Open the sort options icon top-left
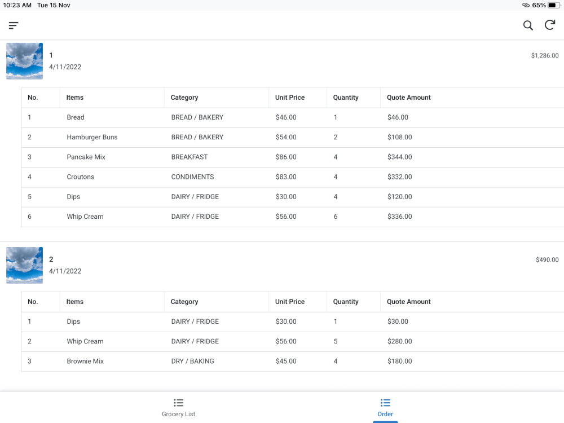The width and height of the screenshot is (564, 423). pyautogui.click(x=13, y=25)
